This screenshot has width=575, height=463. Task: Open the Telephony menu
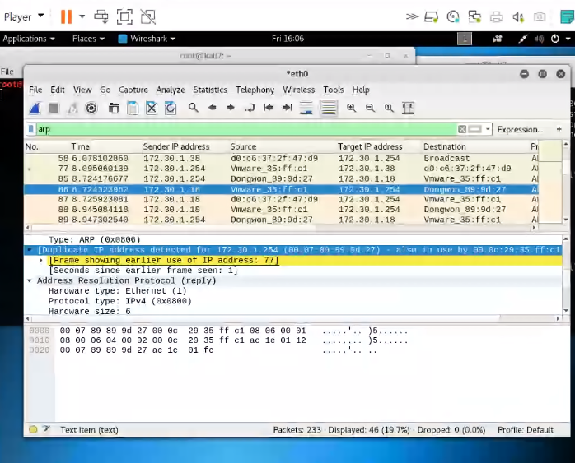255,90
